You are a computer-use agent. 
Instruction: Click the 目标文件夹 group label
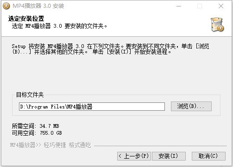pyautogui.click(x=30, y=95)
